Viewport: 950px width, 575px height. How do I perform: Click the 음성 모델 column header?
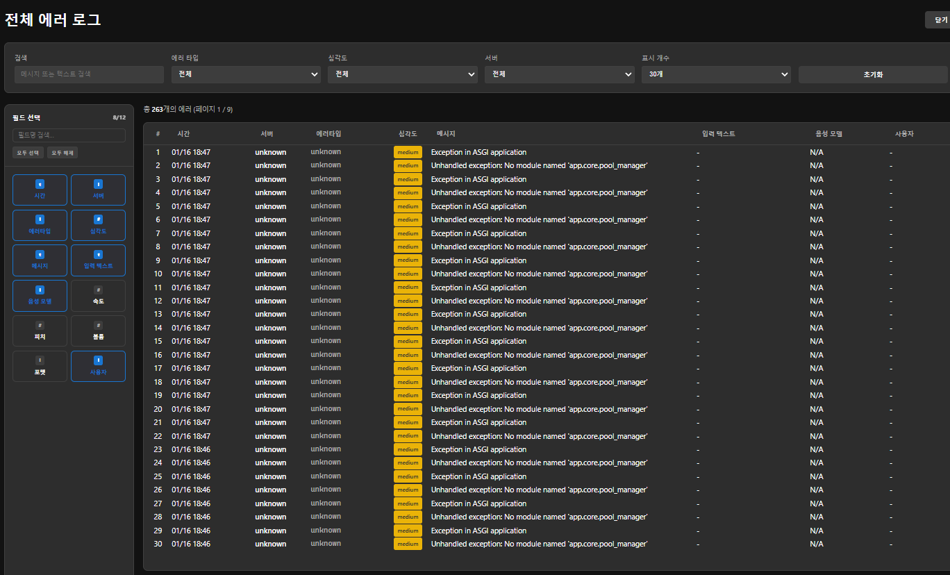pos(828,133)
